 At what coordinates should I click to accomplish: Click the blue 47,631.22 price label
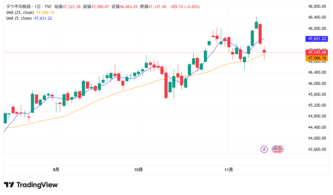(317, 39)
